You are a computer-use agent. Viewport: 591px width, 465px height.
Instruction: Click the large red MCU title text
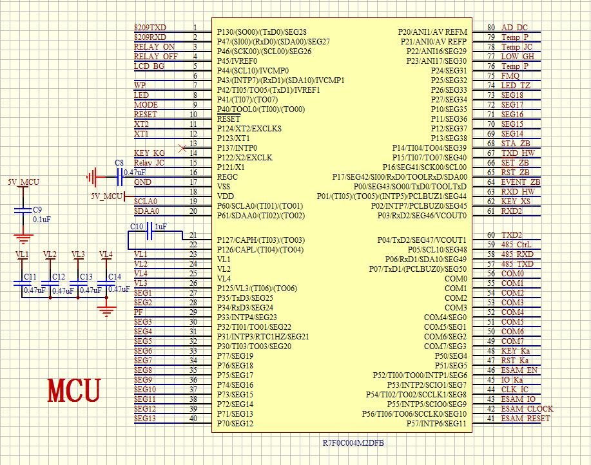[x=75, y=390]
